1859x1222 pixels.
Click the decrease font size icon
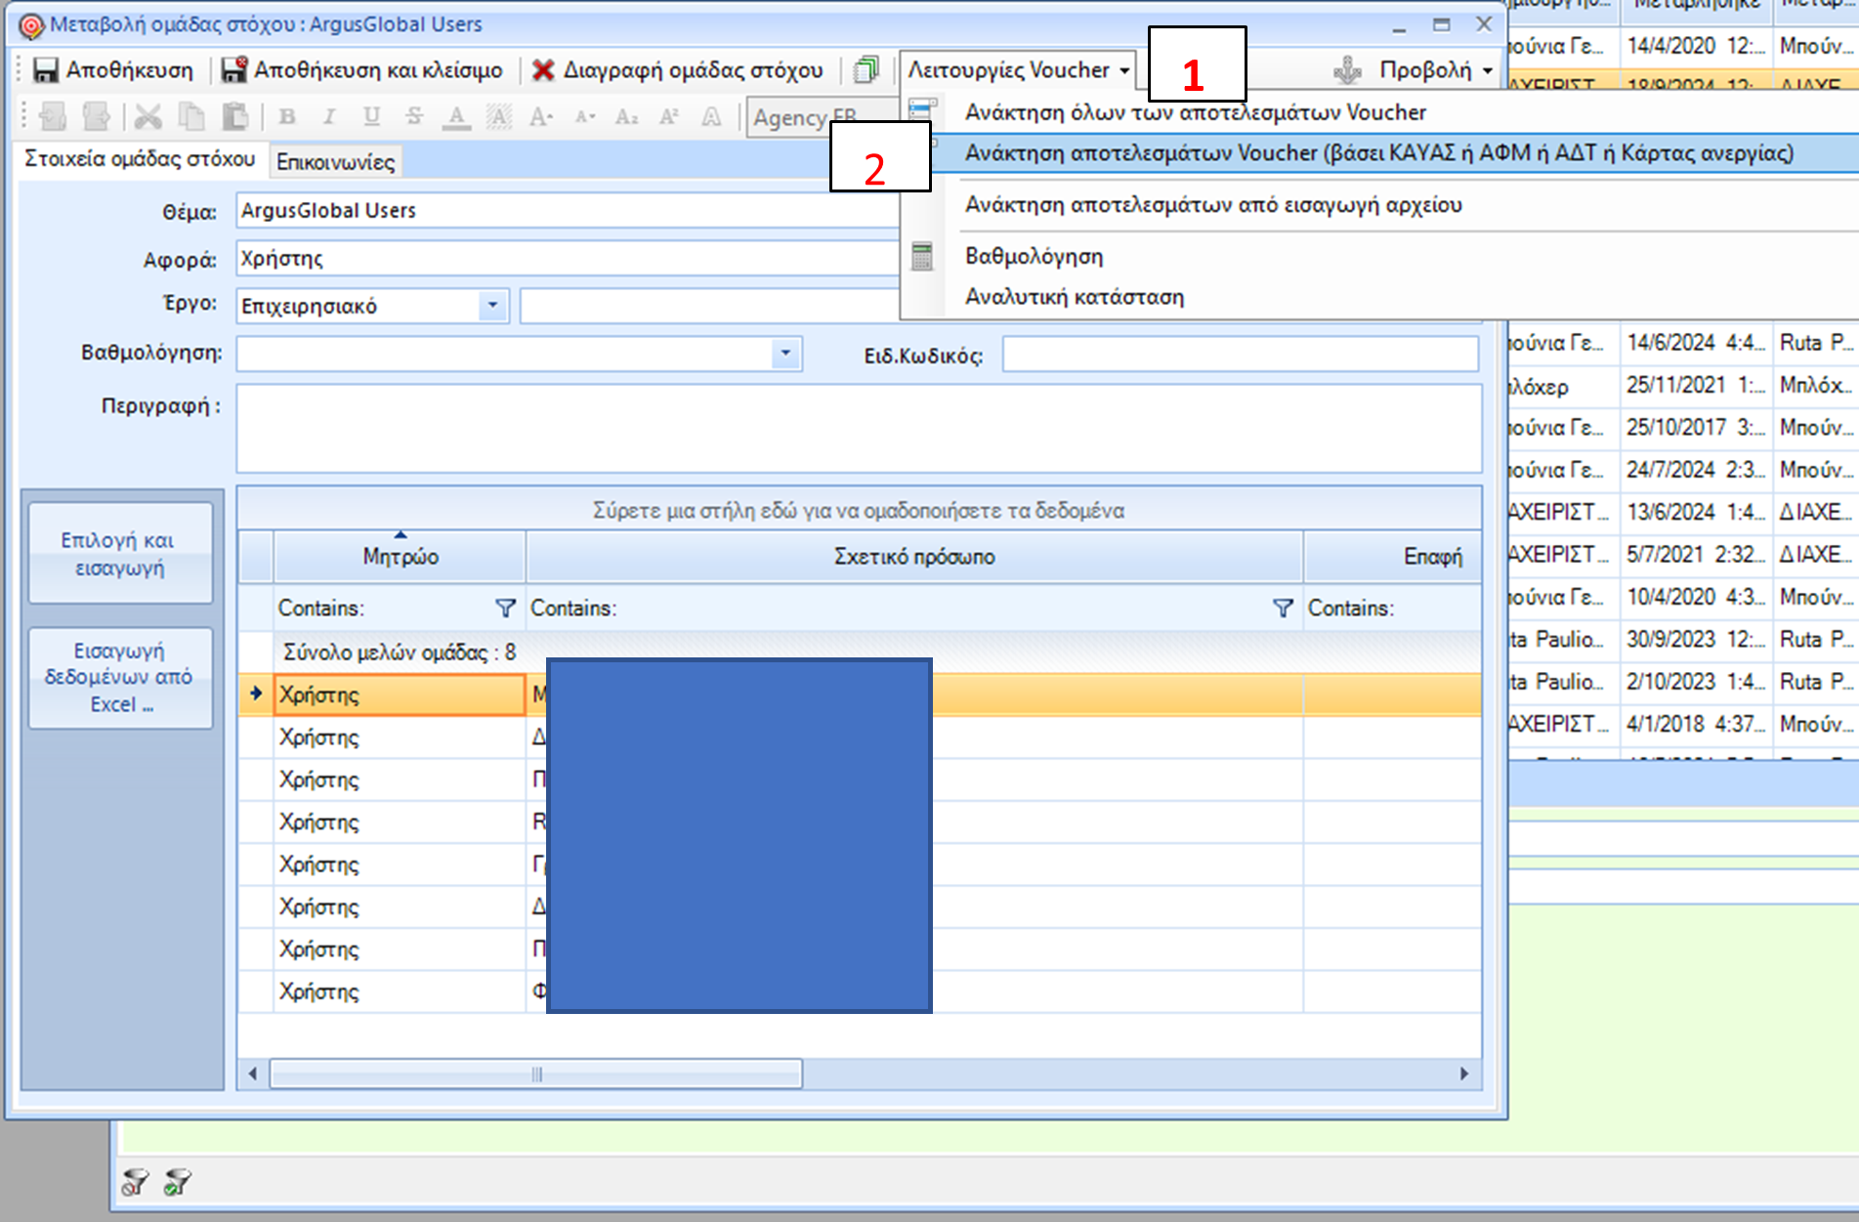point(584,117)
